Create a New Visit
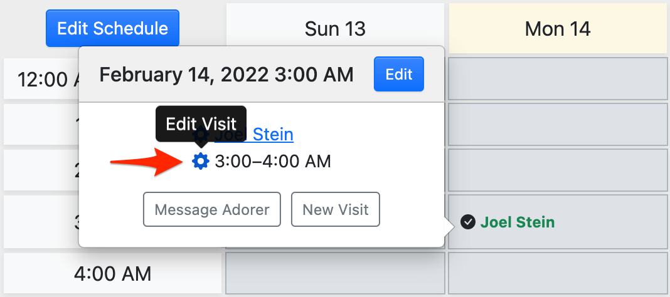The width and height of the screenshot is (670, 297). click(x=335, y=209)
